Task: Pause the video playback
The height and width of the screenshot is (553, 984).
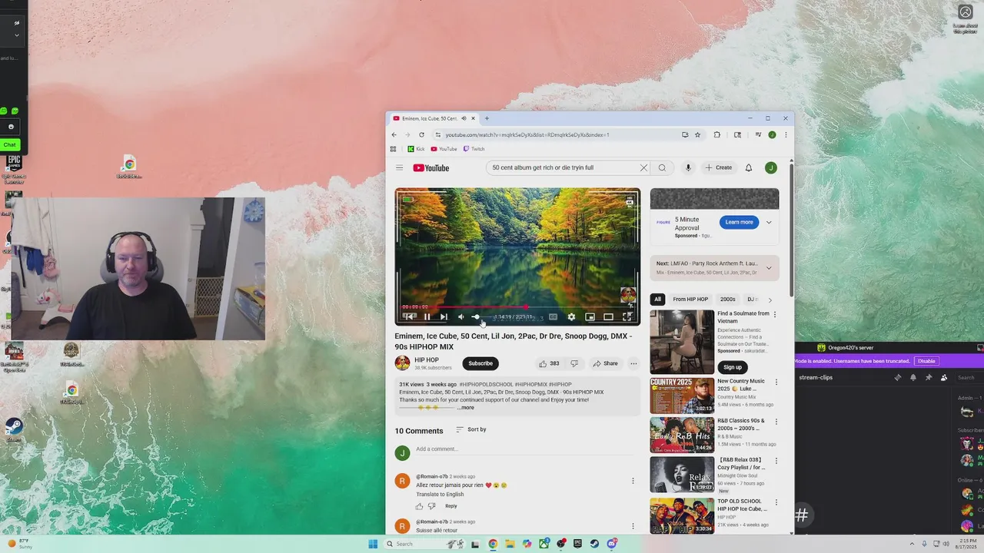Action: [427, 316]
